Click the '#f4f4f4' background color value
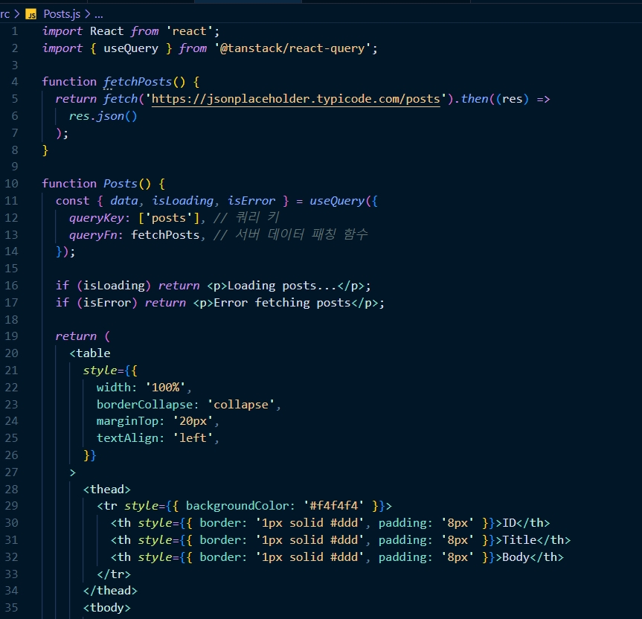The image size is (642, 619). (x=334, y=506)
